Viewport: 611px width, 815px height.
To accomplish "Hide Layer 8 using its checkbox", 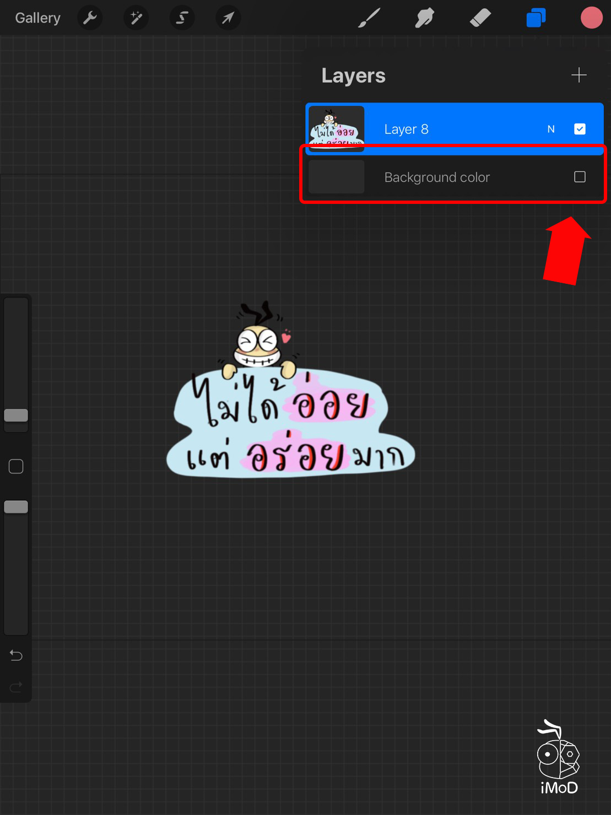I will pos(580,129).
